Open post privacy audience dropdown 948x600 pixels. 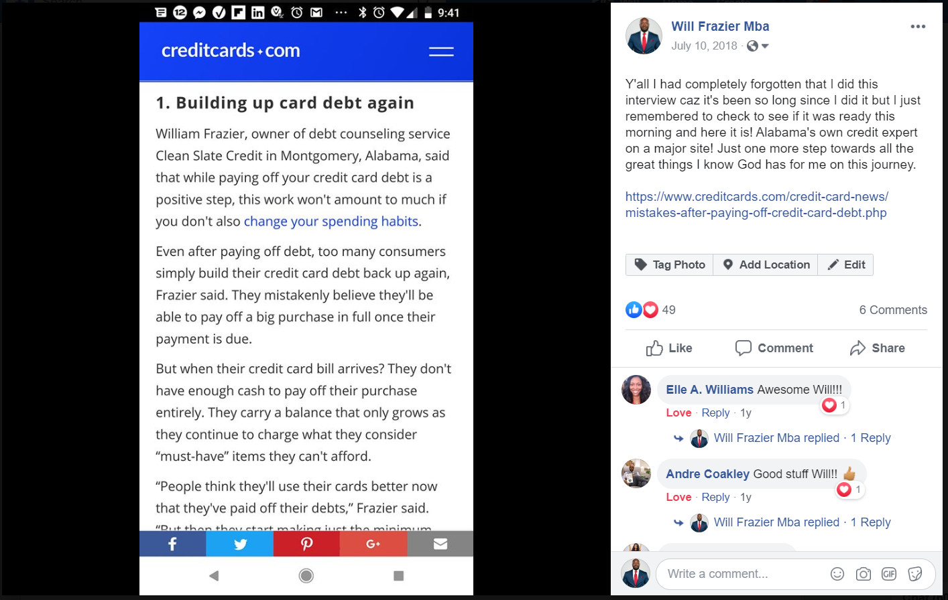click(758, 46)
